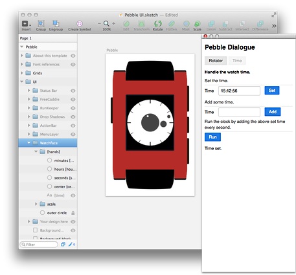Click the Edit toolbar icon
Image resolution: width=296 pixels, height=275 pixels.
click(126, 23)
